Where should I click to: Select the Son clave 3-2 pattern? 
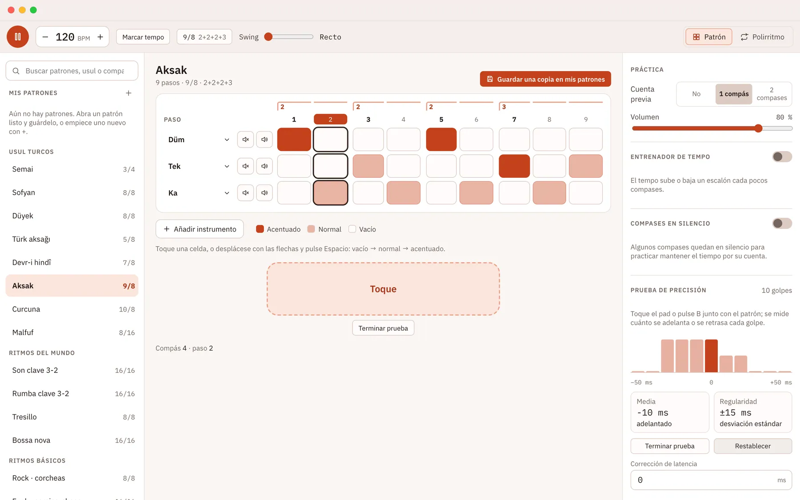pyautogui.click(x=72, y=370)
